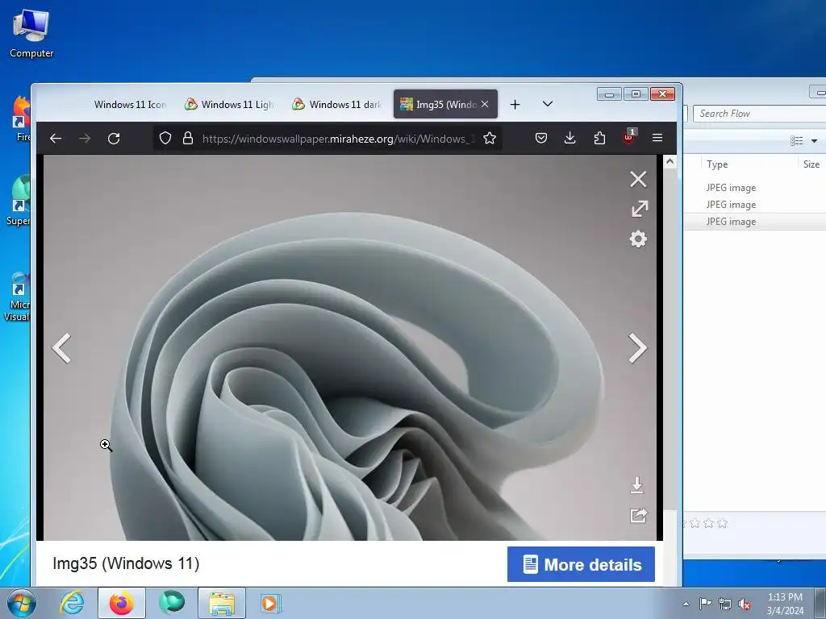Image resolution: width=826 pixels, height=619 pixels.
Task: Open the muted volume icon
Action: click(745, 604)
